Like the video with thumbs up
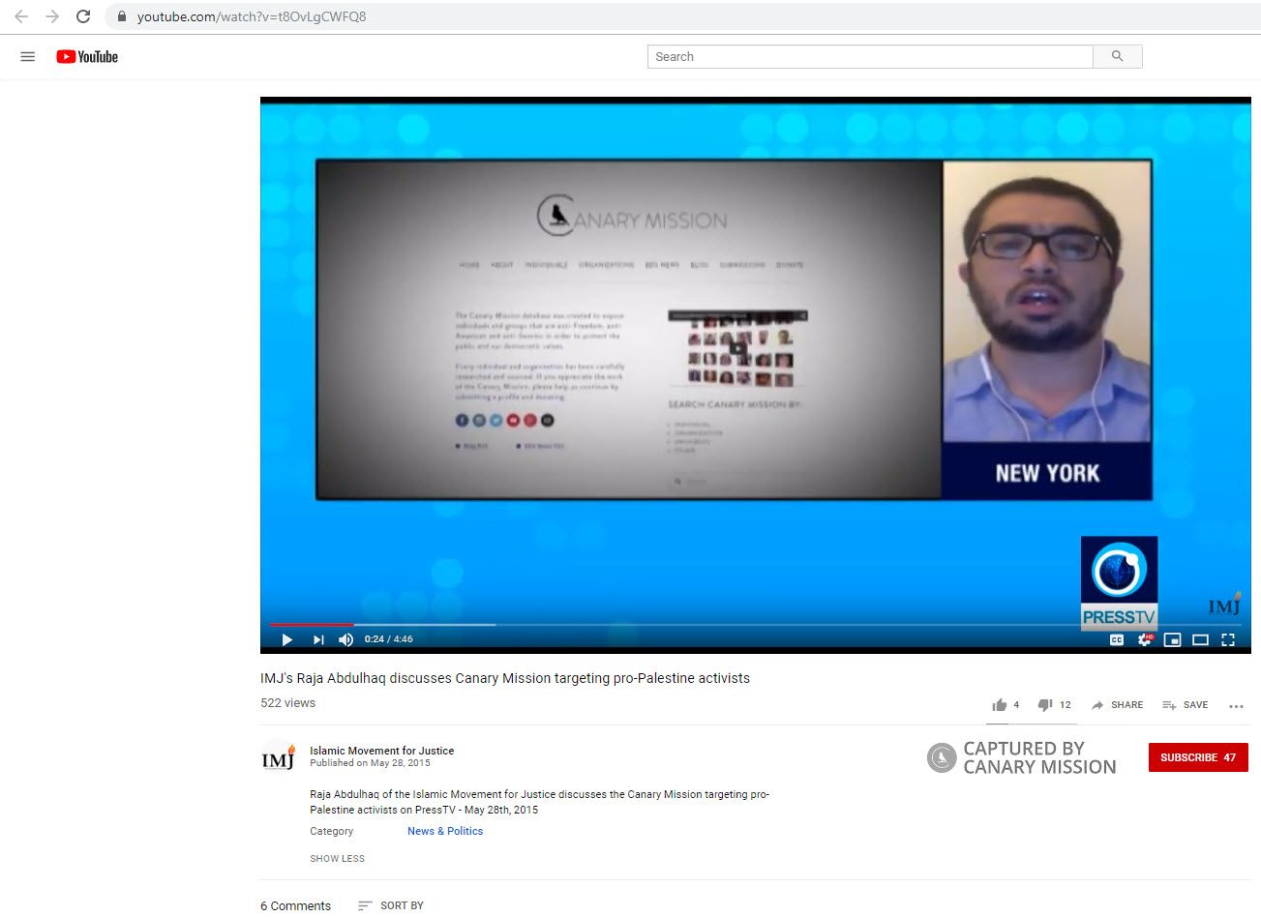 [1000, 705]
